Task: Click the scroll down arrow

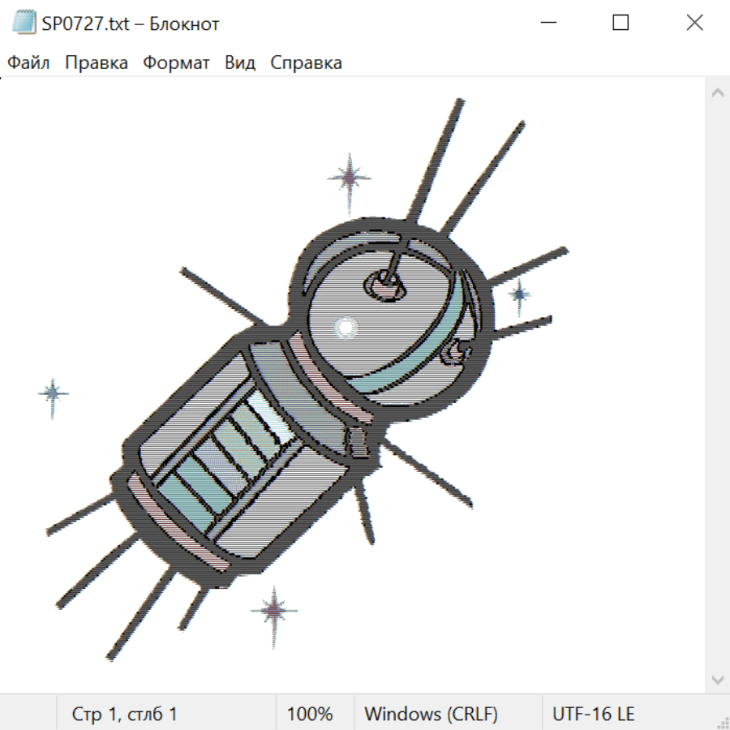Action: pyautogui.click(x=717, y=679)
